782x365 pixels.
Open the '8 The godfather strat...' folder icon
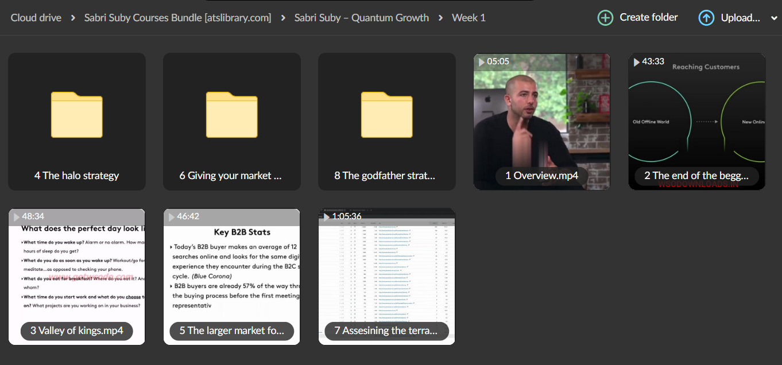click(387, 115)
